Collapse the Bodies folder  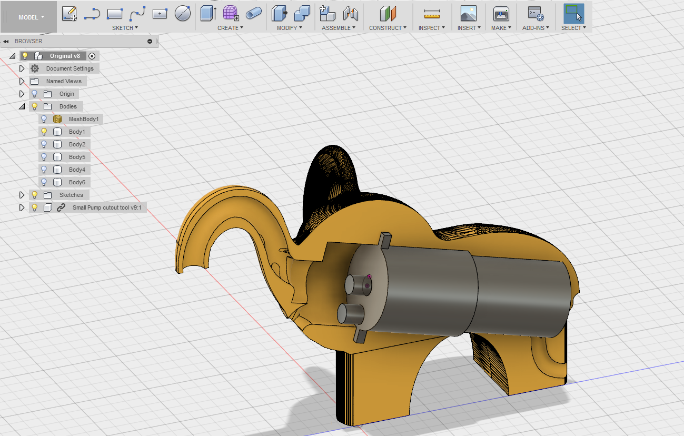(x=22, y=106)
